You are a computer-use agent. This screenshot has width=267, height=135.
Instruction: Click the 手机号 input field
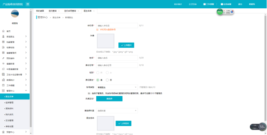(x=117, y=26)
